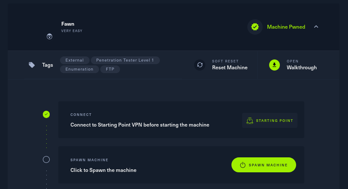Click the tag icon beside Tags
This screenshot has height=189, width=348.
coord(32,65)
